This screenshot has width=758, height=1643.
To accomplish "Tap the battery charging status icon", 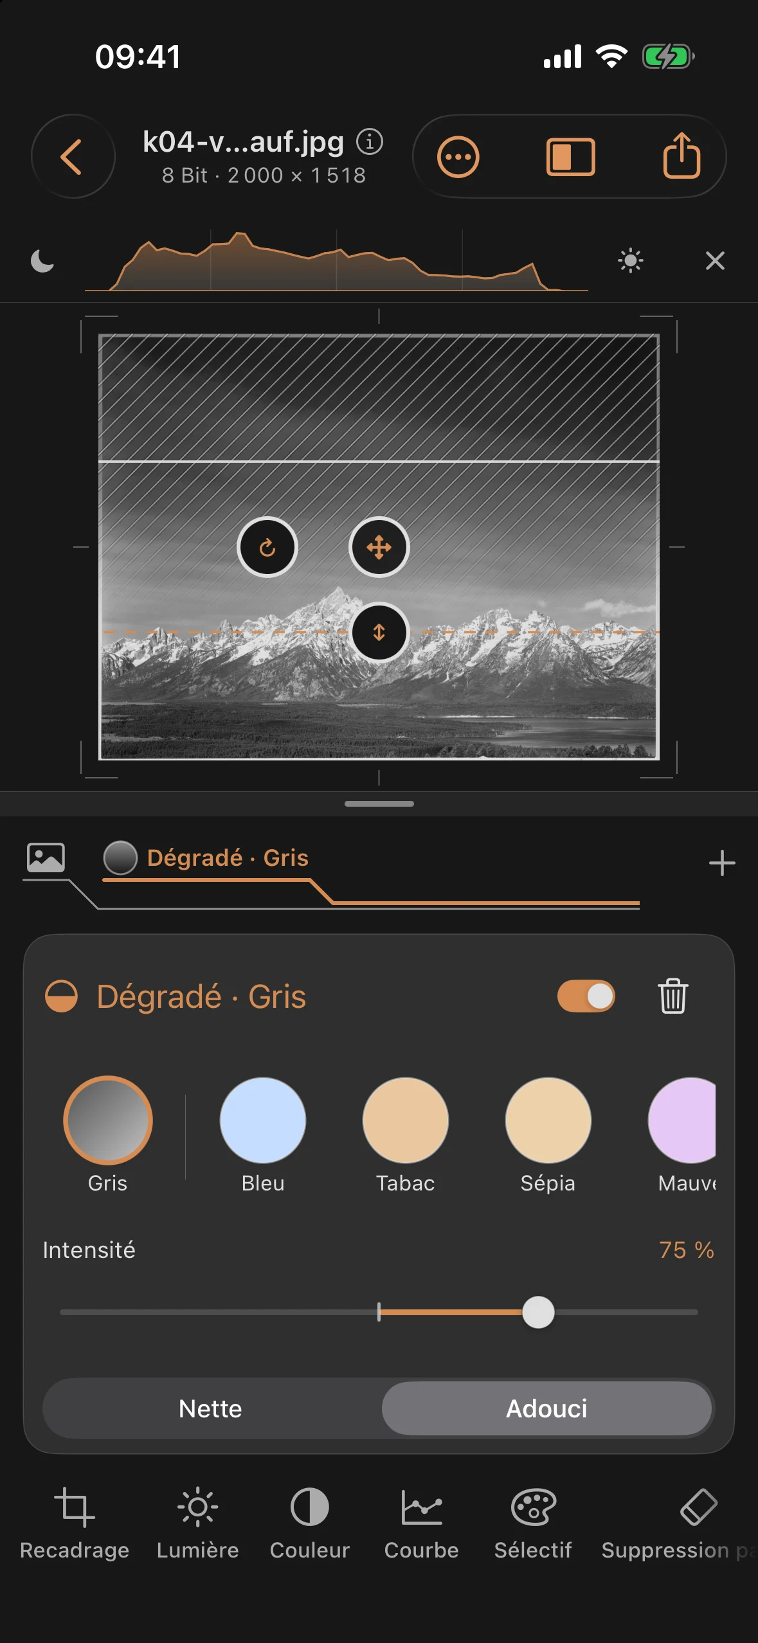I will 669,57.
